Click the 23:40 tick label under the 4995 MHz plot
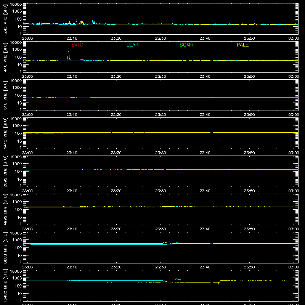The height and width of the screenshot is (305, 305). 205,229
